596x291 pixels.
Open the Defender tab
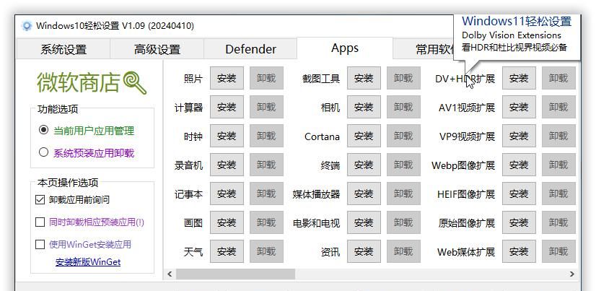[x=250, y=49]
